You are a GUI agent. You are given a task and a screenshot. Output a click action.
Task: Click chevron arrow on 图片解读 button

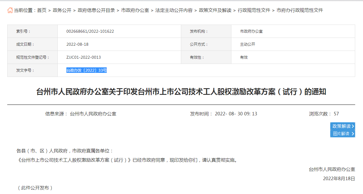coord(353,134)
